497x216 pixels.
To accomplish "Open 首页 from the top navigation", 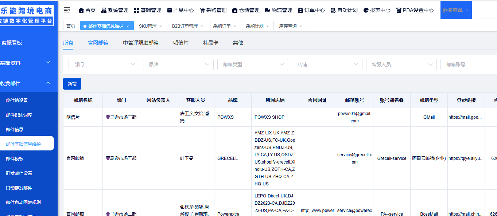I will (x=87, y=10).
